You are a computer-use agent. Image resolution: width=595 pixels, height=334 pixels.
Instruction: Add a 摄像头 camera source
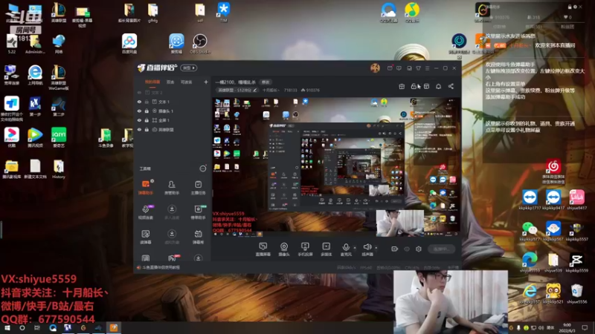pos(284,249)
